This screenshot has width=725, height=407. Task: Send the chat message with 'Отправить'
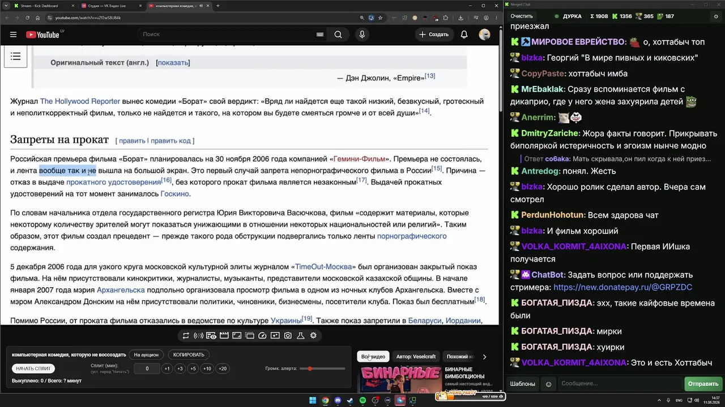click(x=703, y=384)
